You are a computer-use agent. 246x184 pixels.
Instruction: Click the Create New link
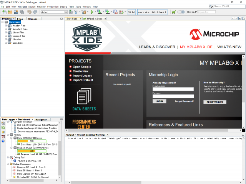click(x=80, y=71)
